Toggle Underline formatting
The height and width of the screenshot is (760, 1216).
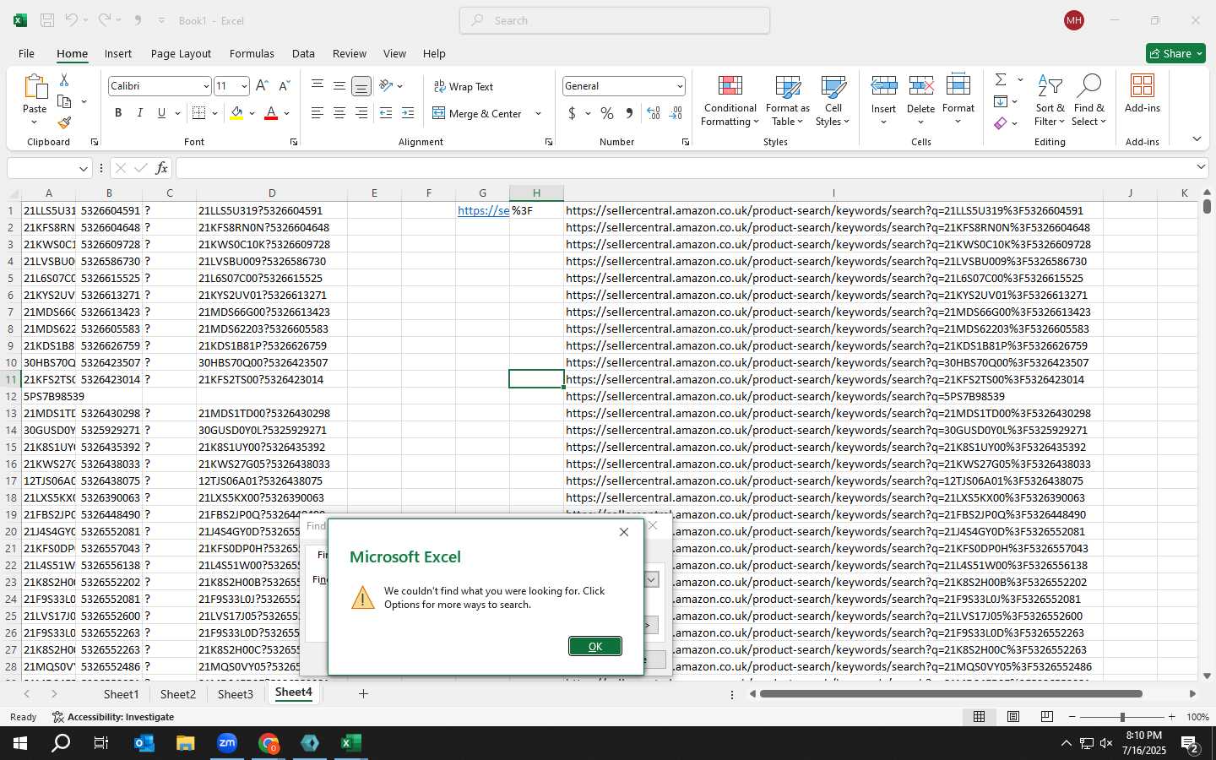pyautogui.click(x=161, y=113)
